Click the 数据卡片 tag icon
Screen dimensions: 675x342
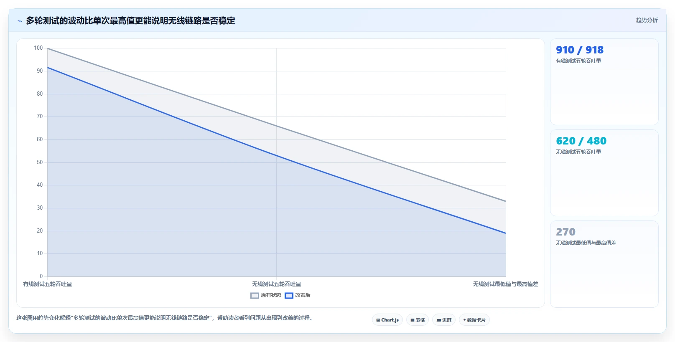tap(464, 320)
